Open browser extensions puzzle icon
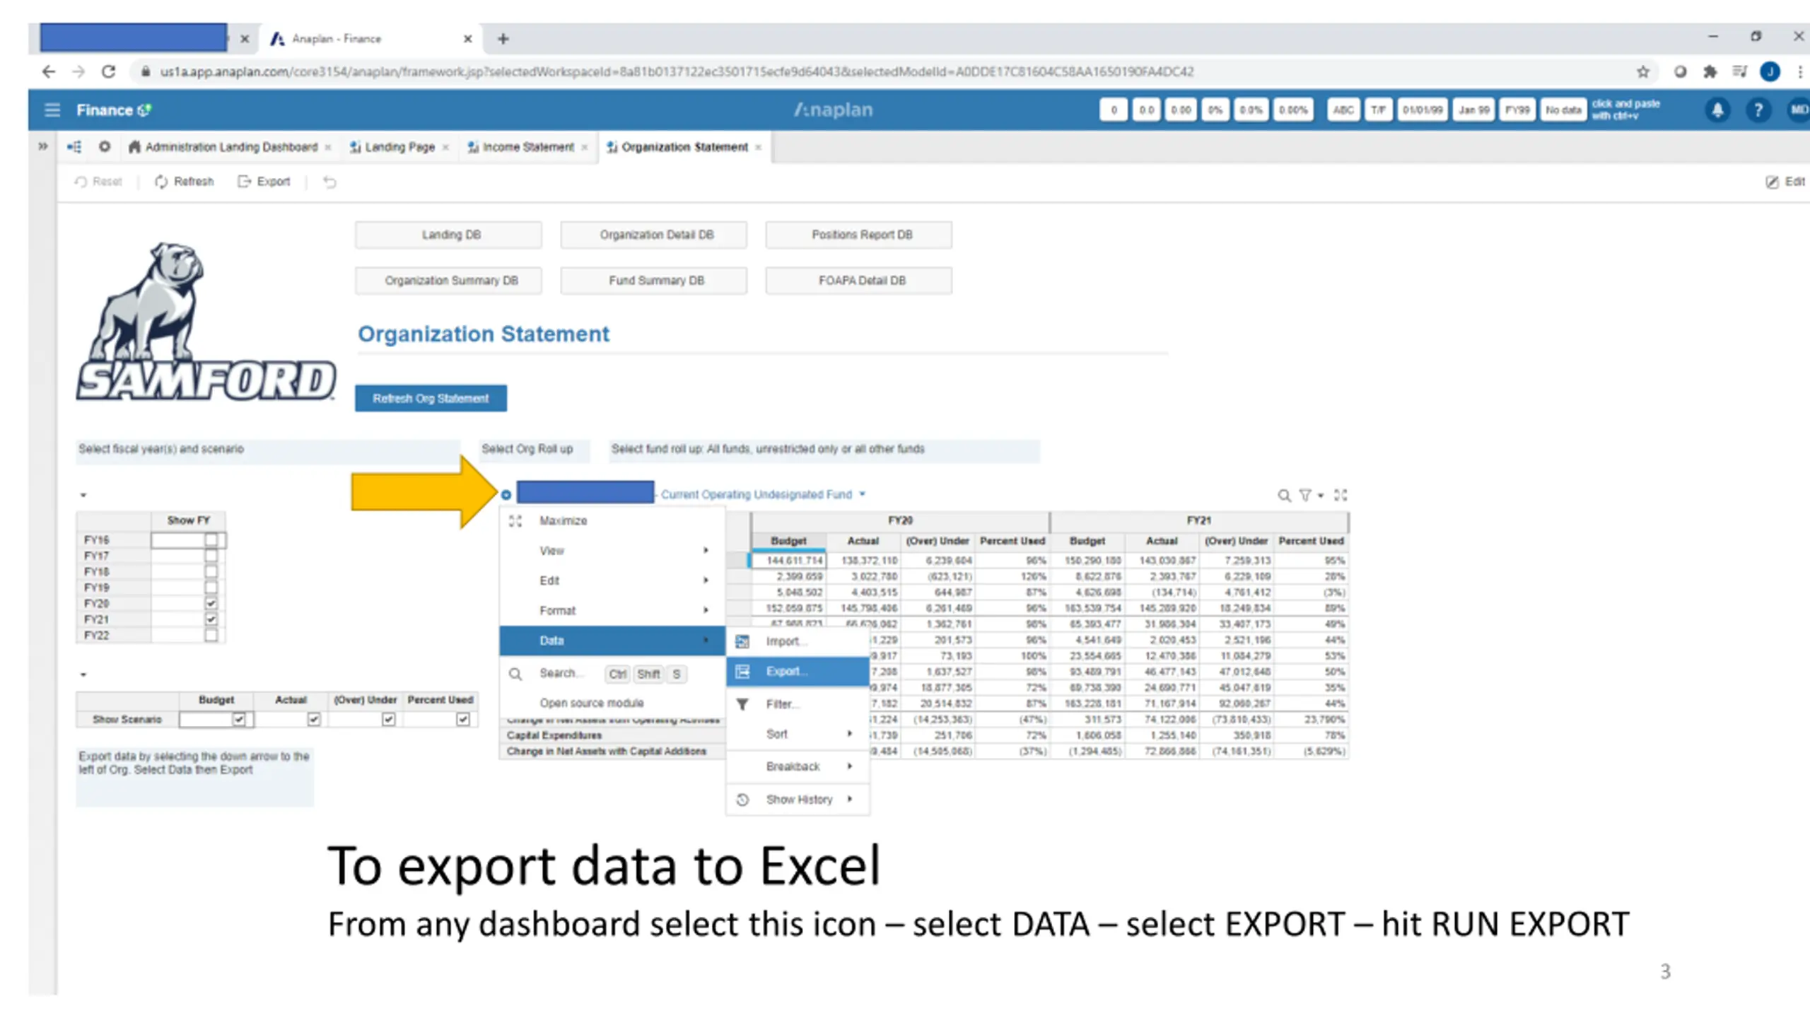 pos(1710,71)
